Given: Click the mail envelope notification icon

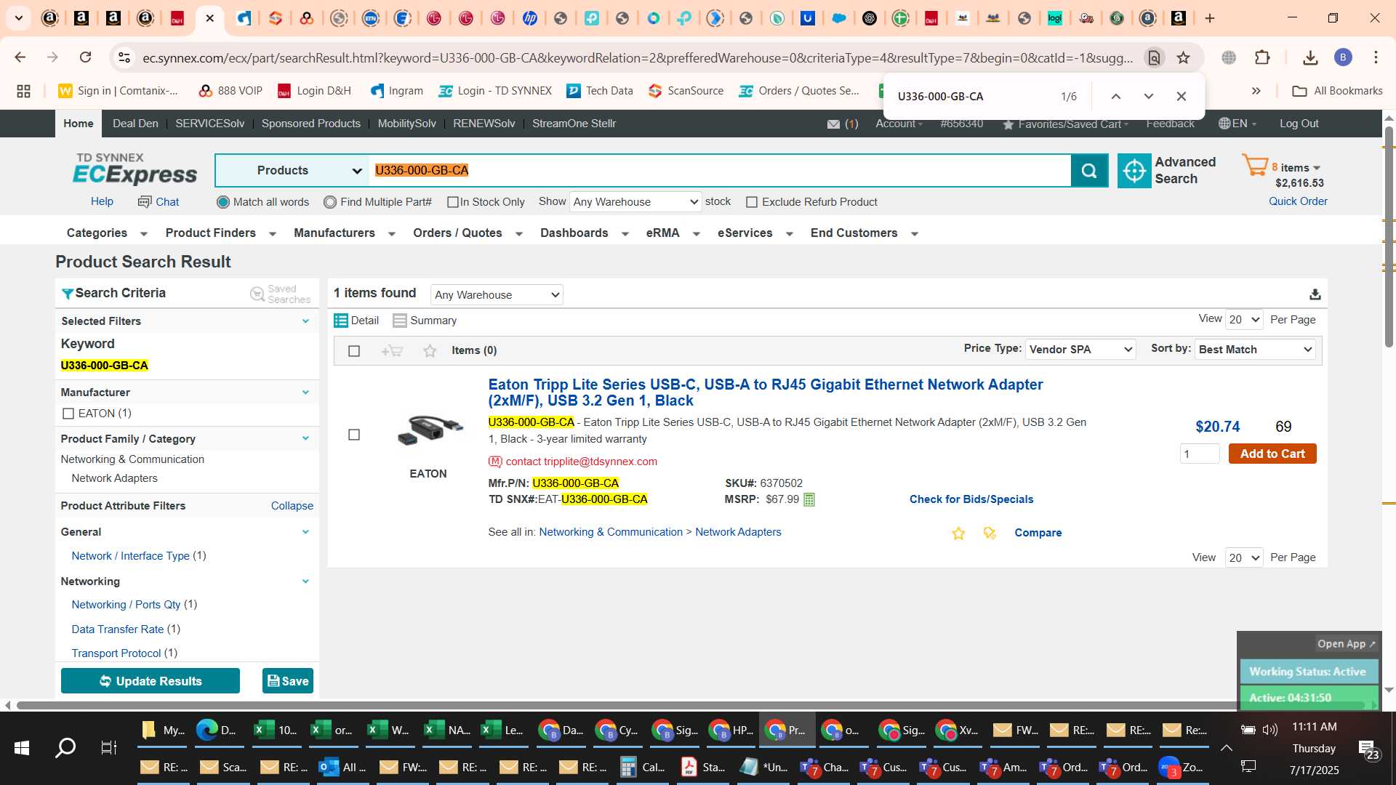Looking at the screenshot, I should (x=833, y=124).
